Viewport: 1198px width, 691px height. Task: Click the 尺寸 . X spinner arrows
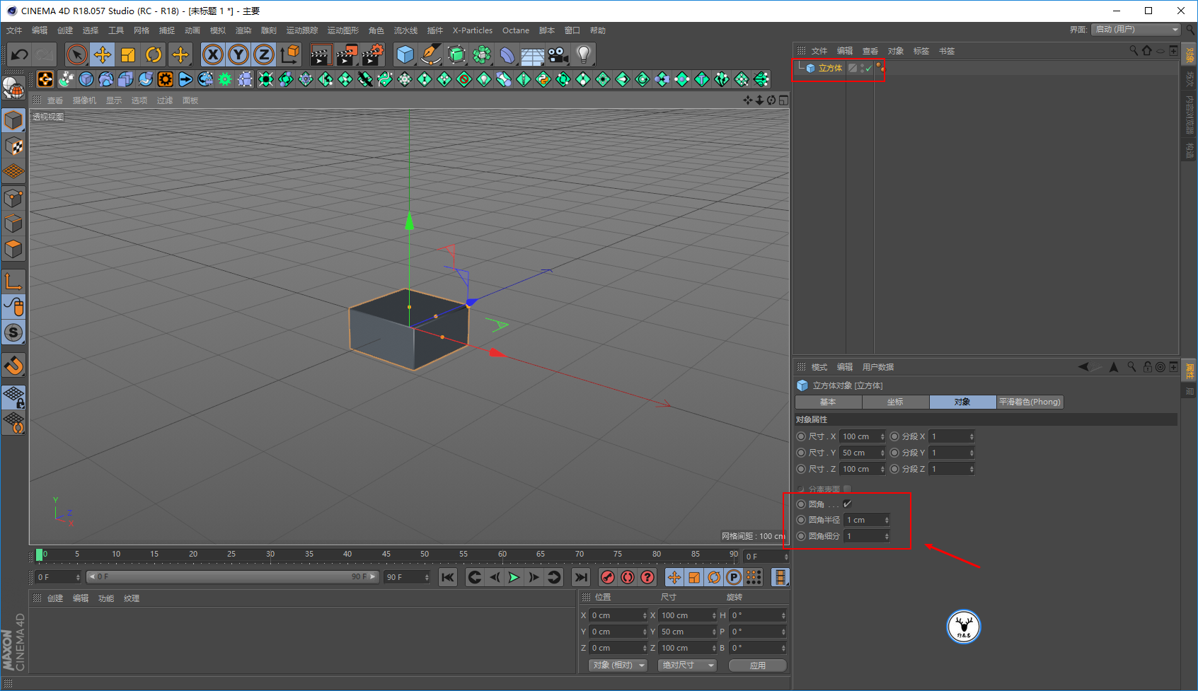click(882, 436)
